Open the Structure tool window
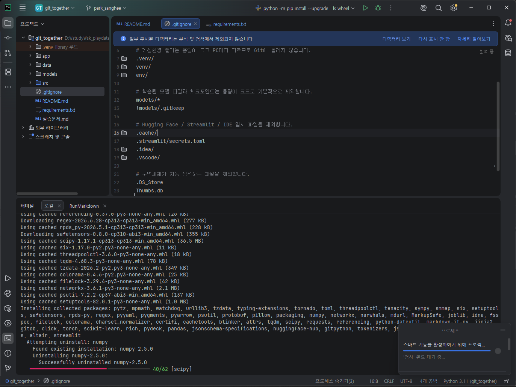The height and width of the screenshot is (387, 516). (x=8, y=72)
